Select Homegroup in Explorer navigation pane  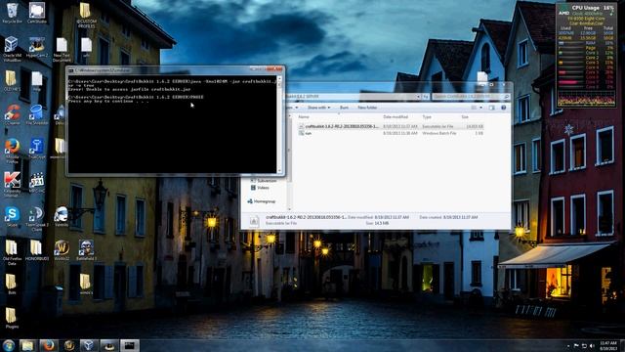(x=261, y=201)
